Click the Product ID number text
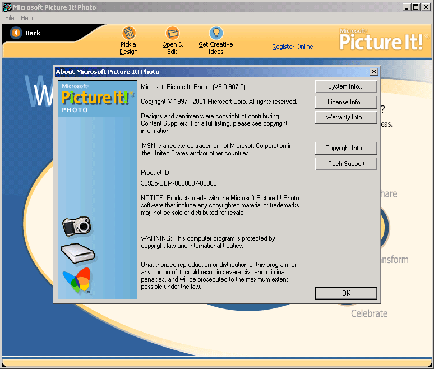The image size is (434, 369). tap(179, 183)
